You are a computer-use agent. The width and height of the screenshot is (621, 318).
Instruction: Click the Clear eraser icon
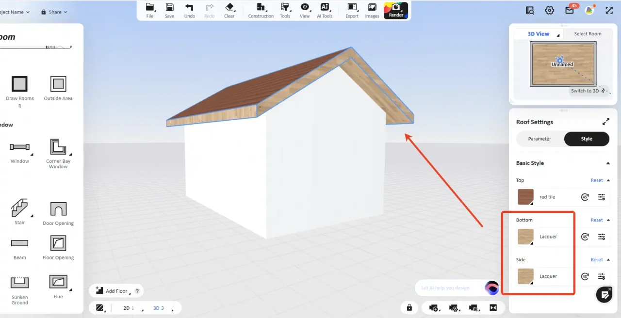click(x=229, y=7)
